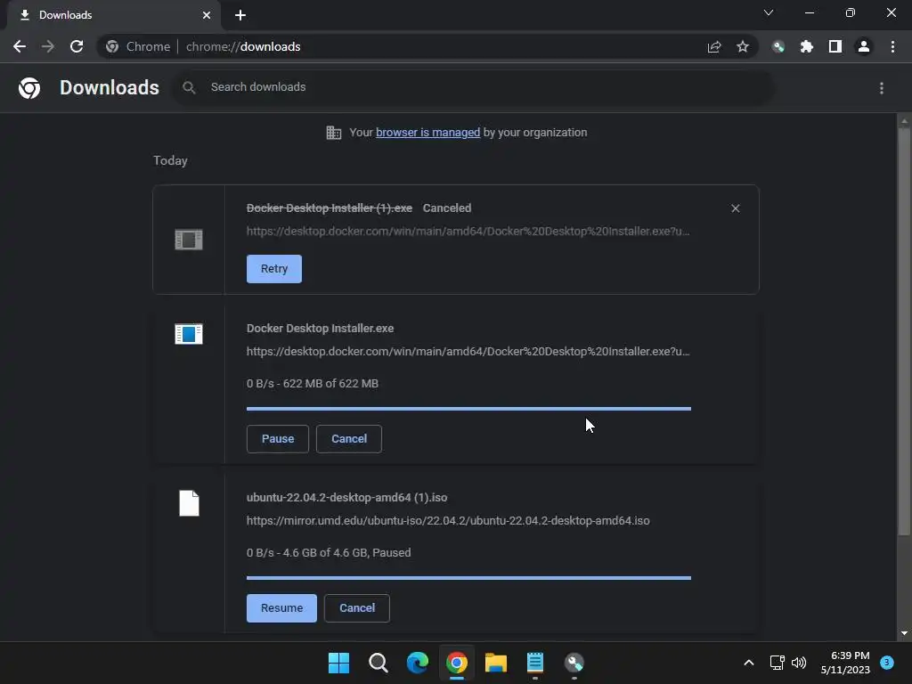This screenshot has width=912, height=684.
Task: Open the Notepad taskbar app
Action: coord(535,663)
